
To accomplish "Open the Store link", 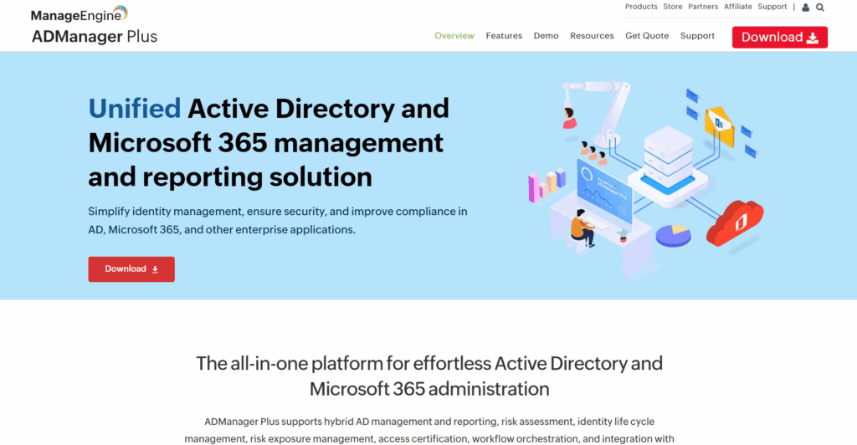I will 672,7.
